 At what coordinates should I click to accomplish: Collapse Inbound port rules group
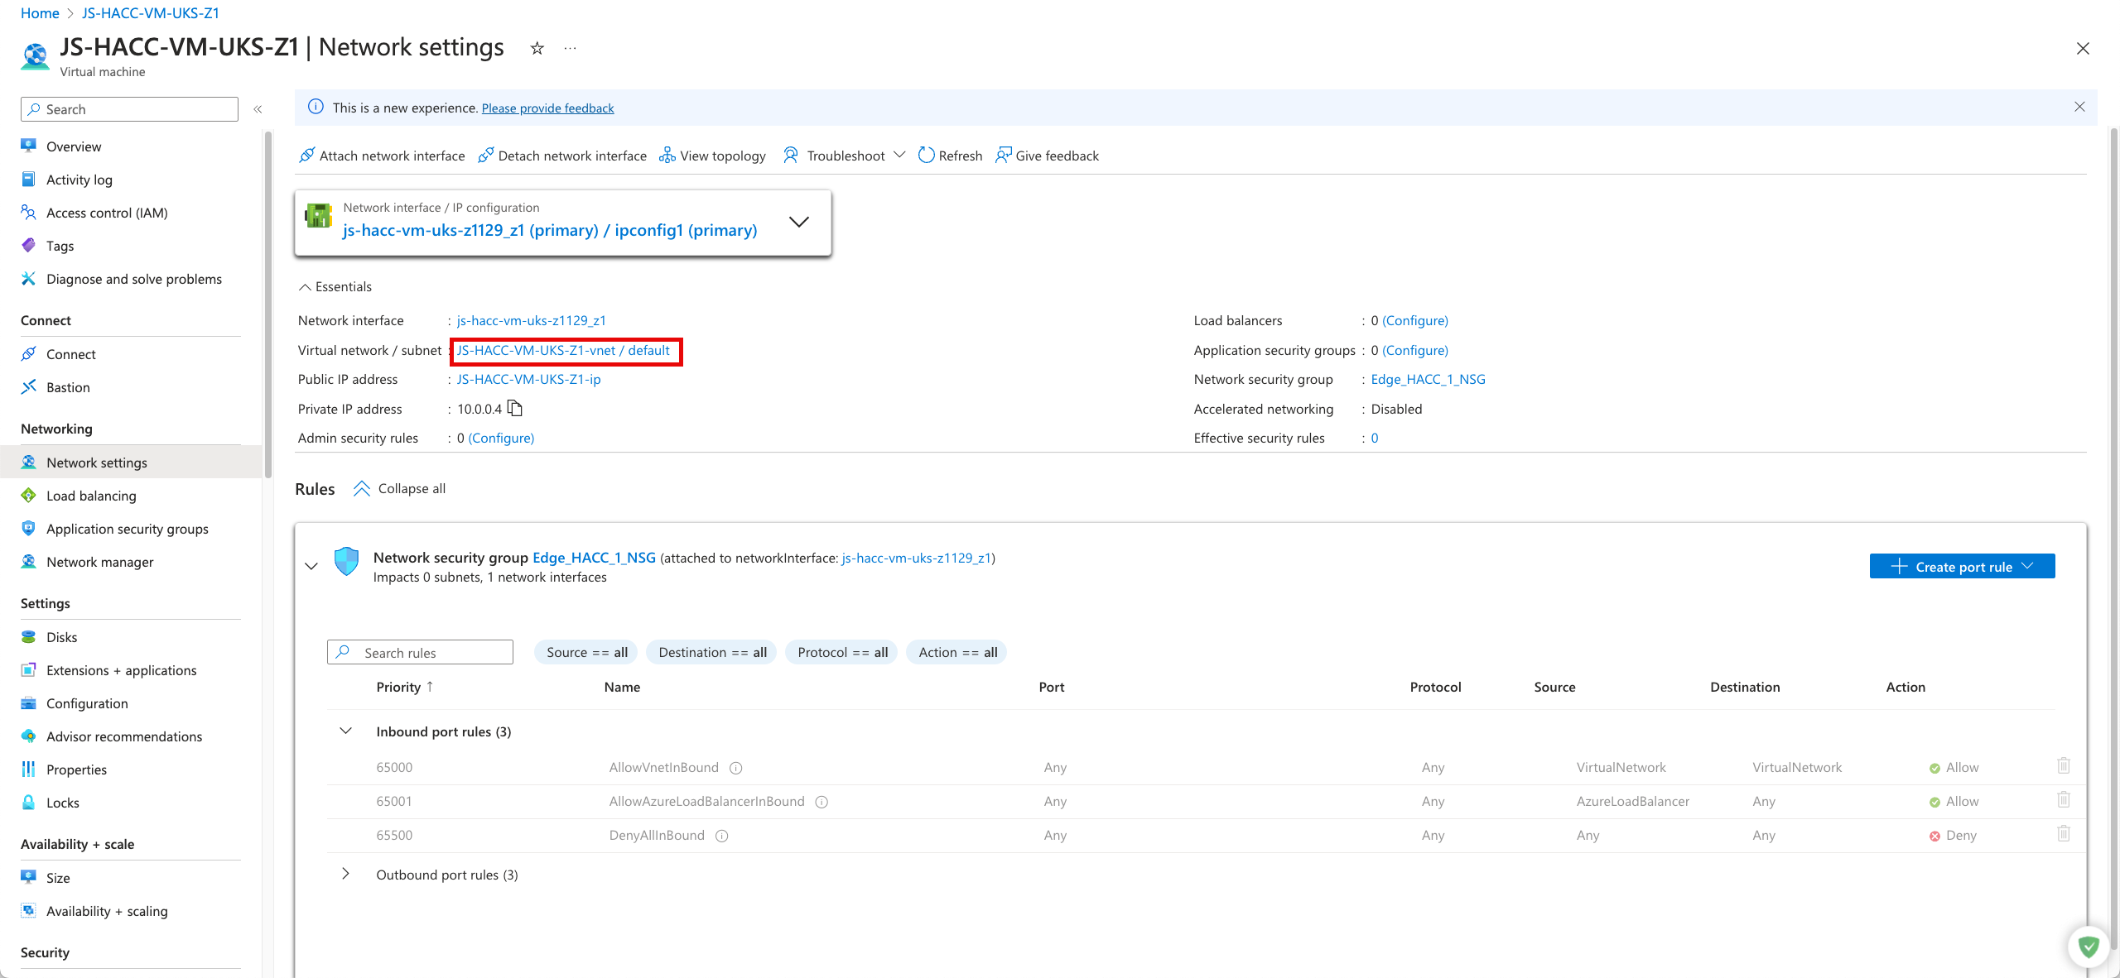(x=345, y=731)
